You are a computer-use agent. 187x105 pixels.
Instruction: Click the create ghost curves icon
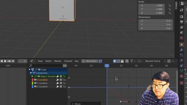click(127, 61)
